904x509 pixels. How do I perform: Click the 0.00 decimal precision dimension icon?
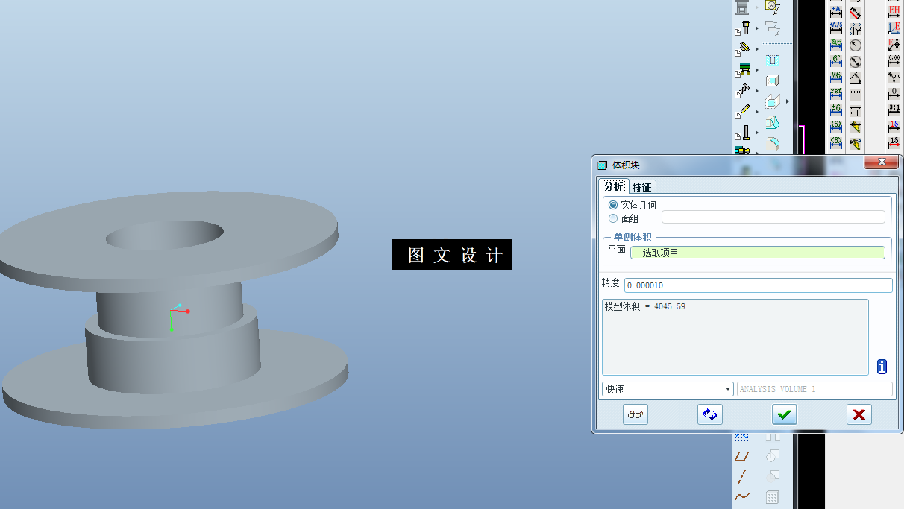[x=894, y=61]
